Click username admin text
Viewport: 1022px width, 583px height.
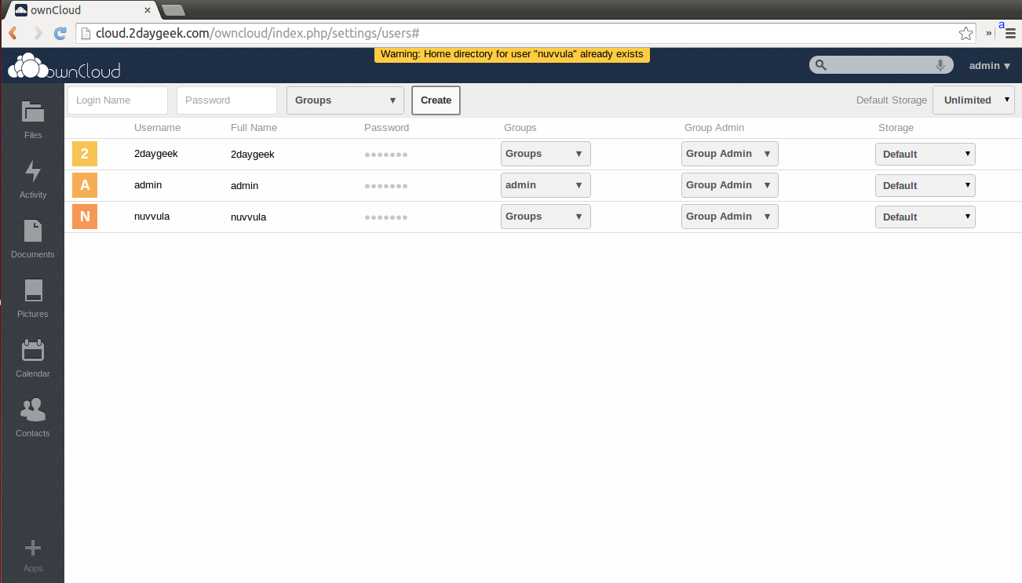(x=148, y=185)
